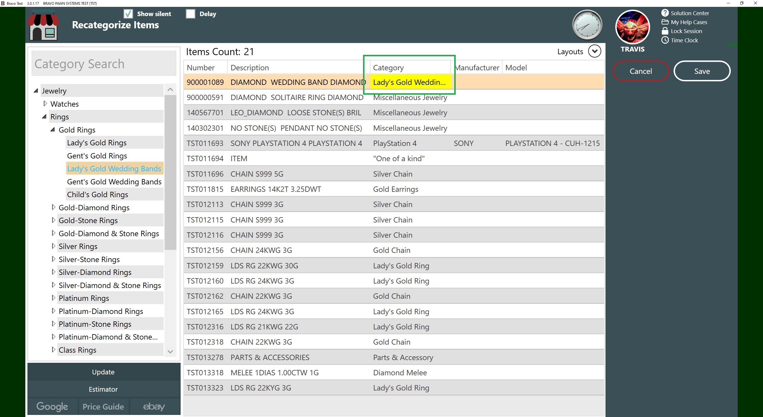Screen dimensions: 763x417
Task: Collapse the Gold Rings node
Action: coord(52,130)
